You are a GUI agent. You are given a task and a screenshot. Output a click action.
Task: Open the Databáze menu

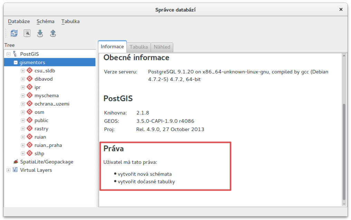pyautogui.click(x=19, y=21)
